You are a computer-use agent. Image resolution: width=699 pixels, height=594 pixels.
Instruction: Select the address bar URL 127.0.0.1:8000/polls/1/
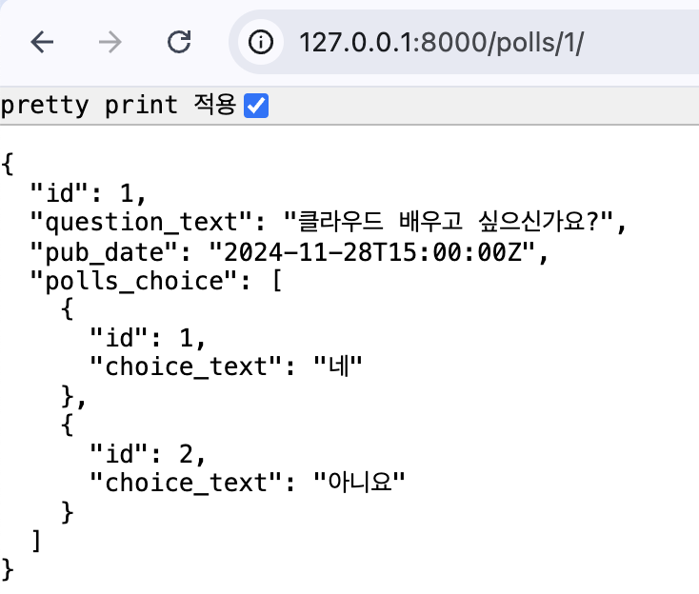pos(441,43)
